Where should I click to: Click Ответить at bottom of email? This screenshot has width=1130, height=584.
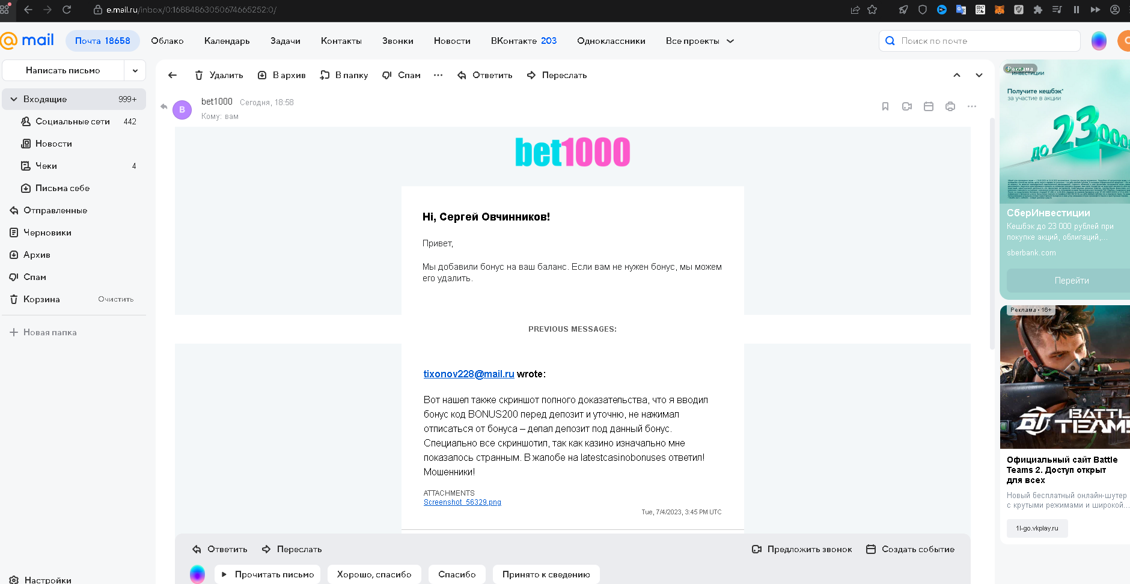pyautogui.click(x=220, y=549)
